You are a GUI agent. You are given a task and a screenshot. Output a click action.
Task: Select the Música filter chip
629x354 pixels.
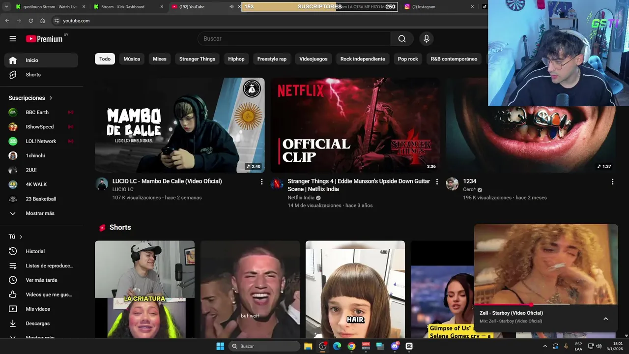click(132, 59)
